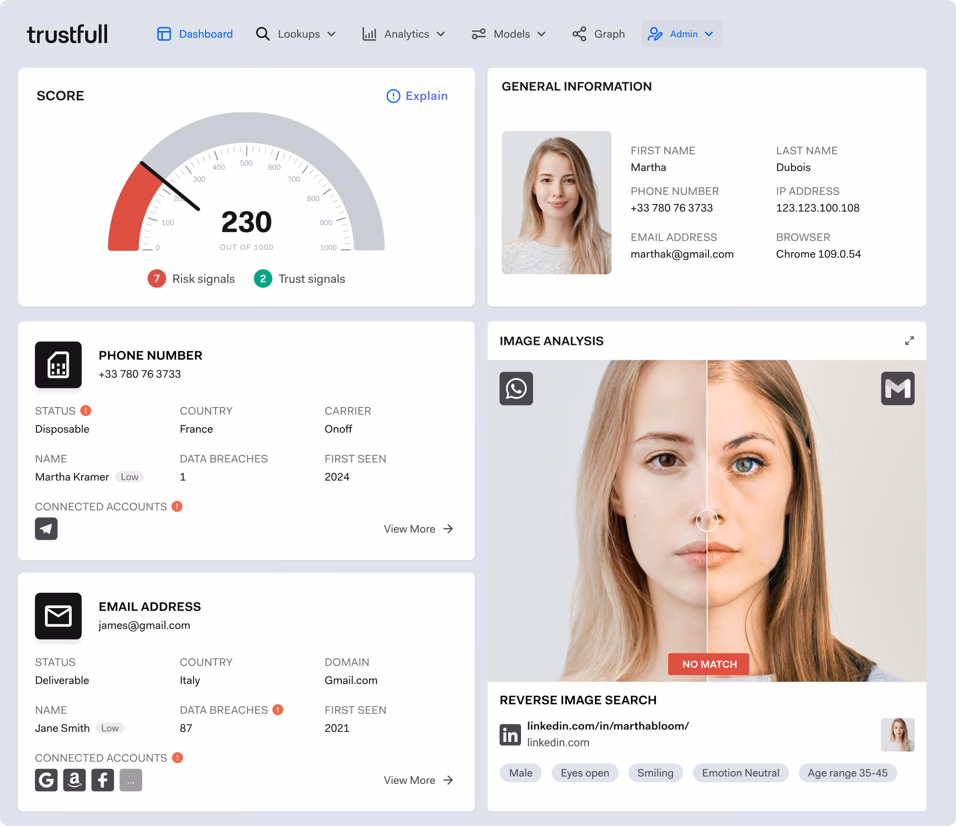
Task: Click the Eyes open tag
Action: [x=585, y=773]
